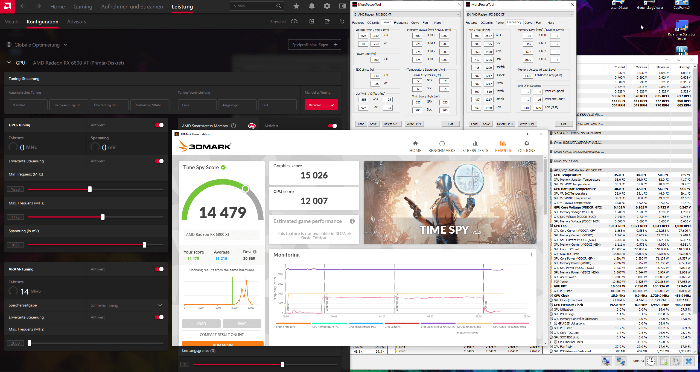Click the export tuning profile icon

pyautogui.click(x=327, y=21)
